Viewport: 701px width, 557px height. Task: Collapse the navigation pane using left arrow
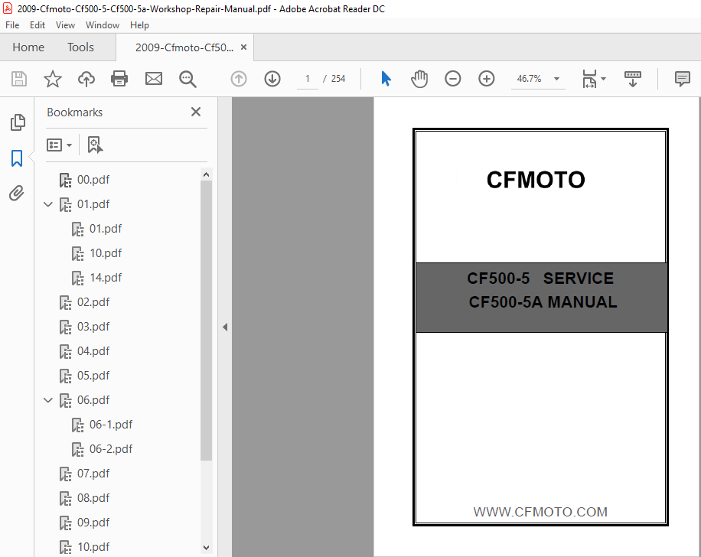[x=225, y=327]
